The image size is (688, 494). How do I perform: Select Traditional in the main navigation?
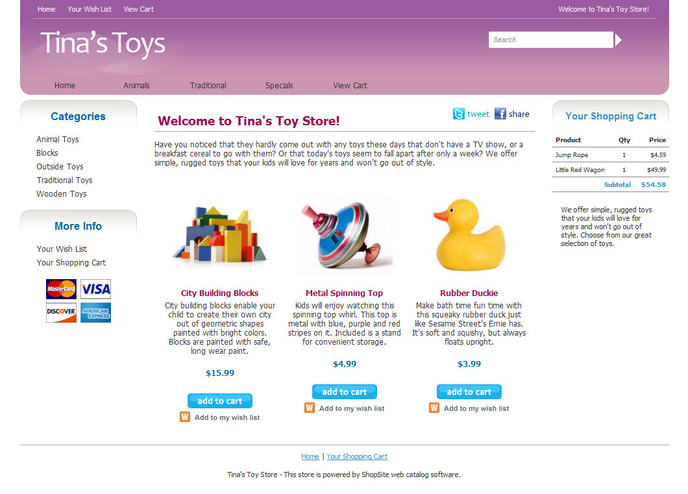click(x=208, y=86)
